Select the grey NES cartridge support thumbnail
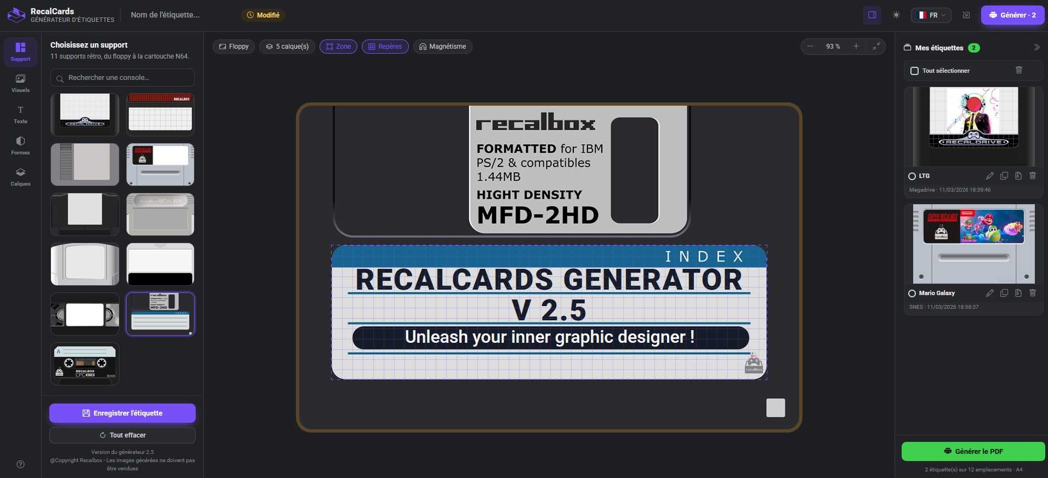 [x=85, y=164]
